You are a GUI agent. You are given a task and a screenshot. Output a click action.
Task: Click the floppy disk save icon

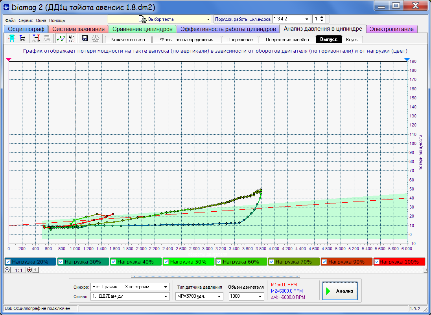[x=85, y=38]
